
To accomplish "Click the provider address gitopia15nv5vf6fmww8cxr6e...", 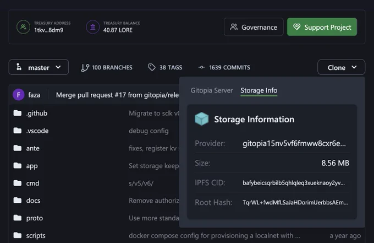I will pyautogui.click(x=294, y=143).
